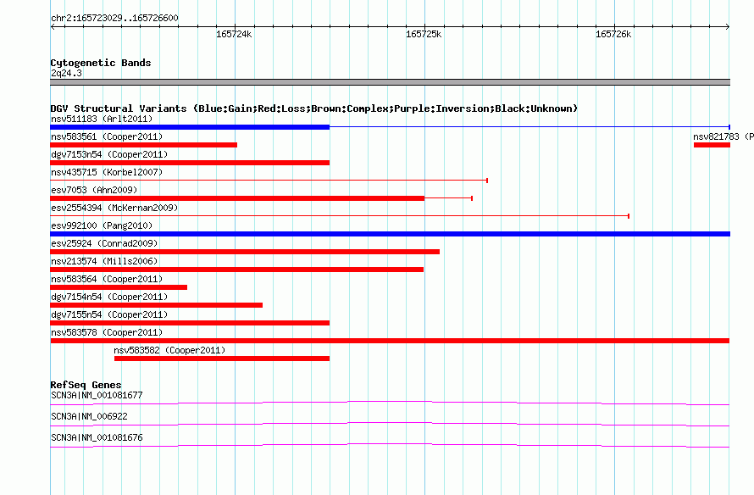Image resolution: width=754 pixels, height=495 pixels.
Task: Select the red bar of dgv7155n54
Action: click(190, 323)
